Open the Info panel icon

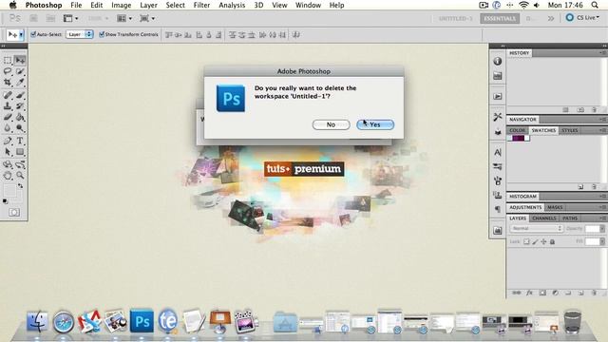point(498,61)
